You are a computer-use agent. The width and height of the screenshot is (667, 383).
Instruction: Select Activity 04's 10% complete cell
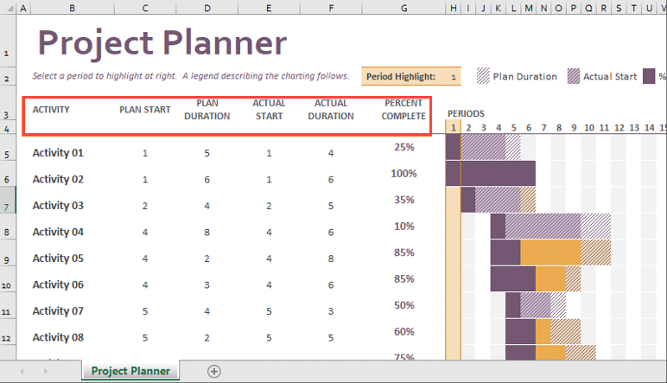[404, 227]
